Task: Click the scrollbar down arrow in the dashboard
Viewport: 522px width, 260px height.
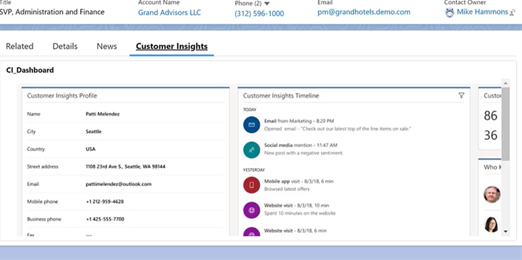Action: tap(505, 231)
